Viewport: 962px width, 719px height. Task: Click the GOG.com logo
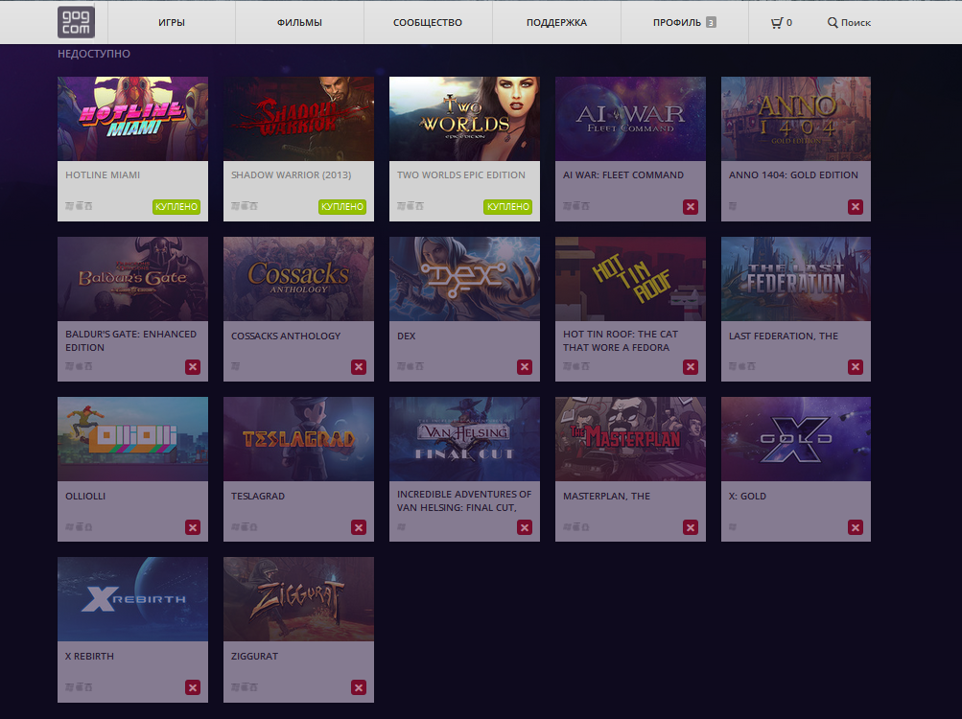click(x=76, y=22)
